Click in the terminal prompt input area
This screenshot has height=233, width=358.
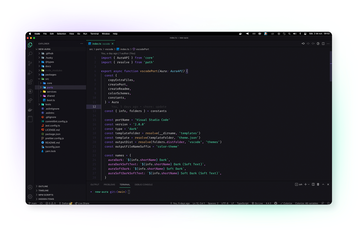pos(129,192)
